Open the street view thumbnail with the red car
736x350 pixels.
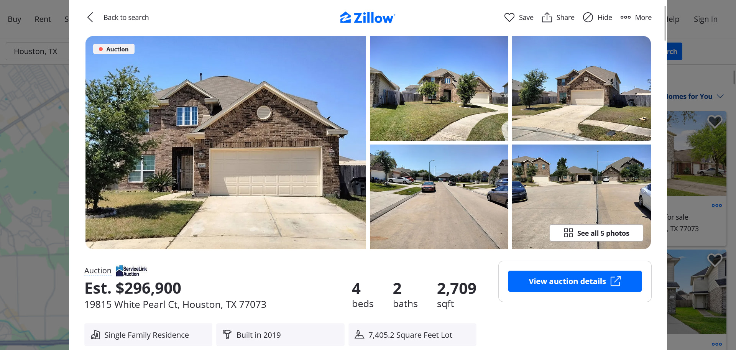[x=439, y=197]
